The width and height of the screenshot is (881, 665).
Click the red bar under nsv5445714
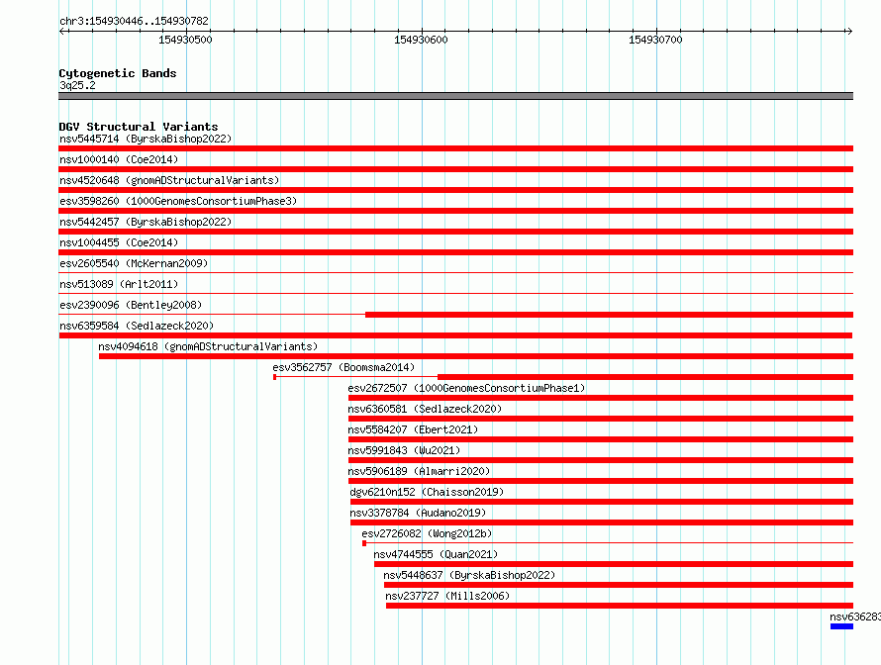pos(455,148)
